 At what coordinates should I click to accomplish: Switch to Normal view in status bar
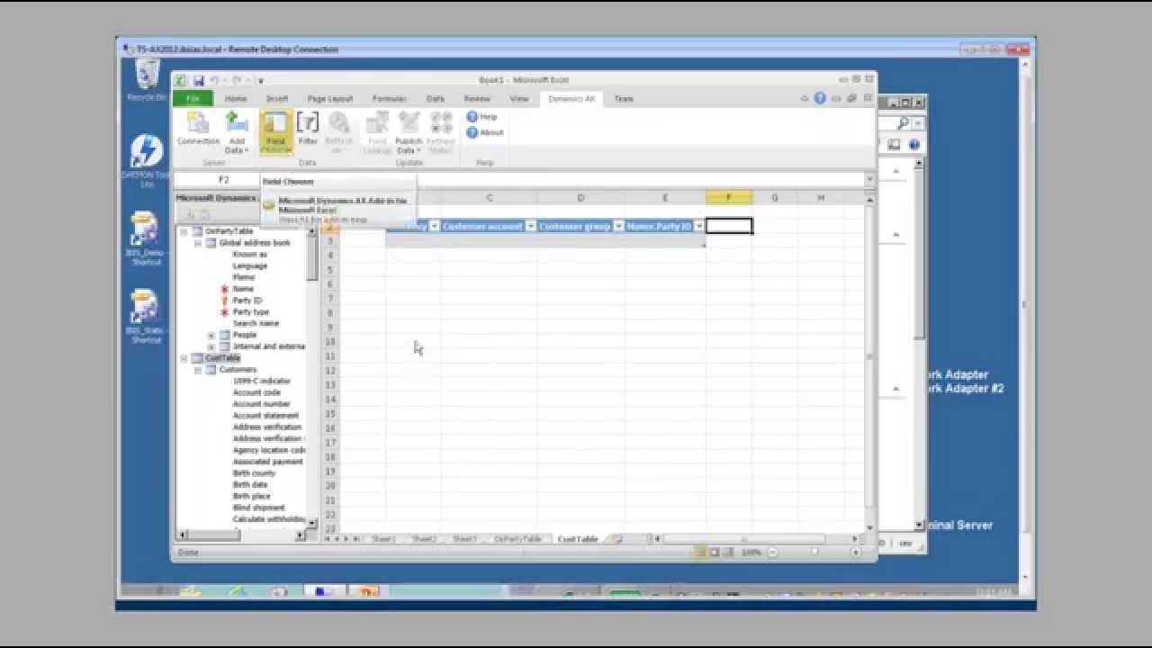click(700, 553)
